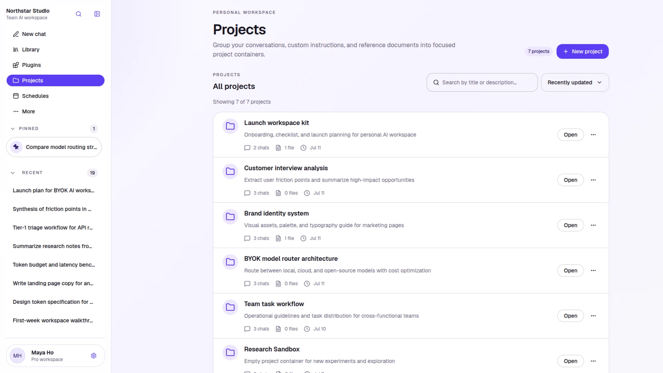The height and width of the screenshot is (373, 663).
Task: Click the New project button
Action: tap(583, 51)
